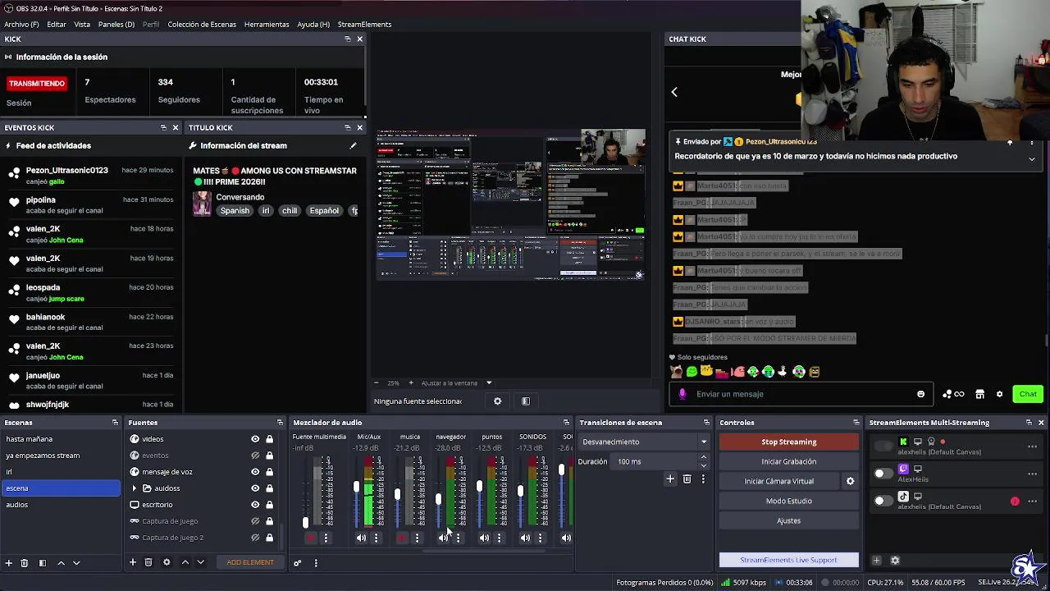Image resolution: width=1050 pixels, height=591 pixels.
Task: Add a multi-streaming destination with the plus icon
Action: [876, 561]
